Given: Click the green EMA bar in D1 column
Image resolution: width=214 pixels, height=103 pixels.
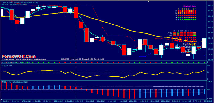Looking at the screenshot, I should [195, 35].
